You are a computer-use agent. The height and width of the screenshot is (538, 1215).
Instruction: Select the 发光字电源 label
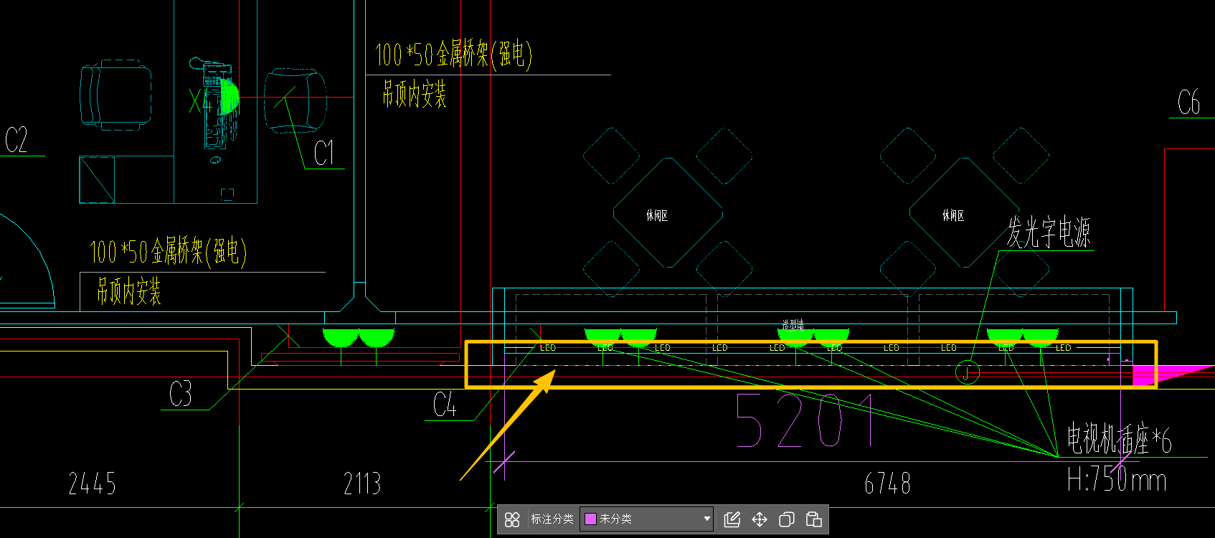1049,232
